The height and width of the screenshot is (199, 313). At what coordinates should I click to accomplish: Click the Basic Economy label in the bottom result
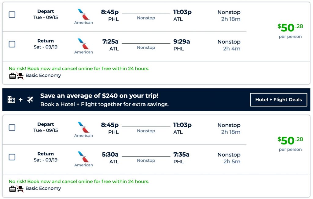pos(43,189)
